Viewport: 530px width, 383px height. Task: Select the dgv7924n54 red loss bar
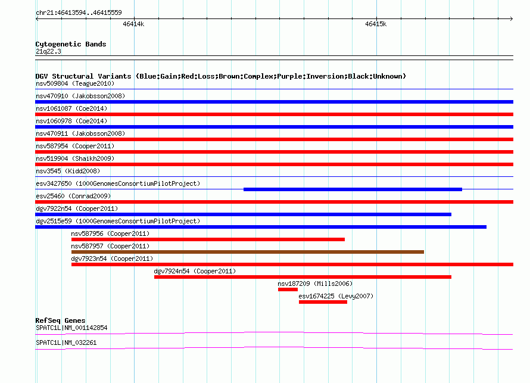coord(303,277)
